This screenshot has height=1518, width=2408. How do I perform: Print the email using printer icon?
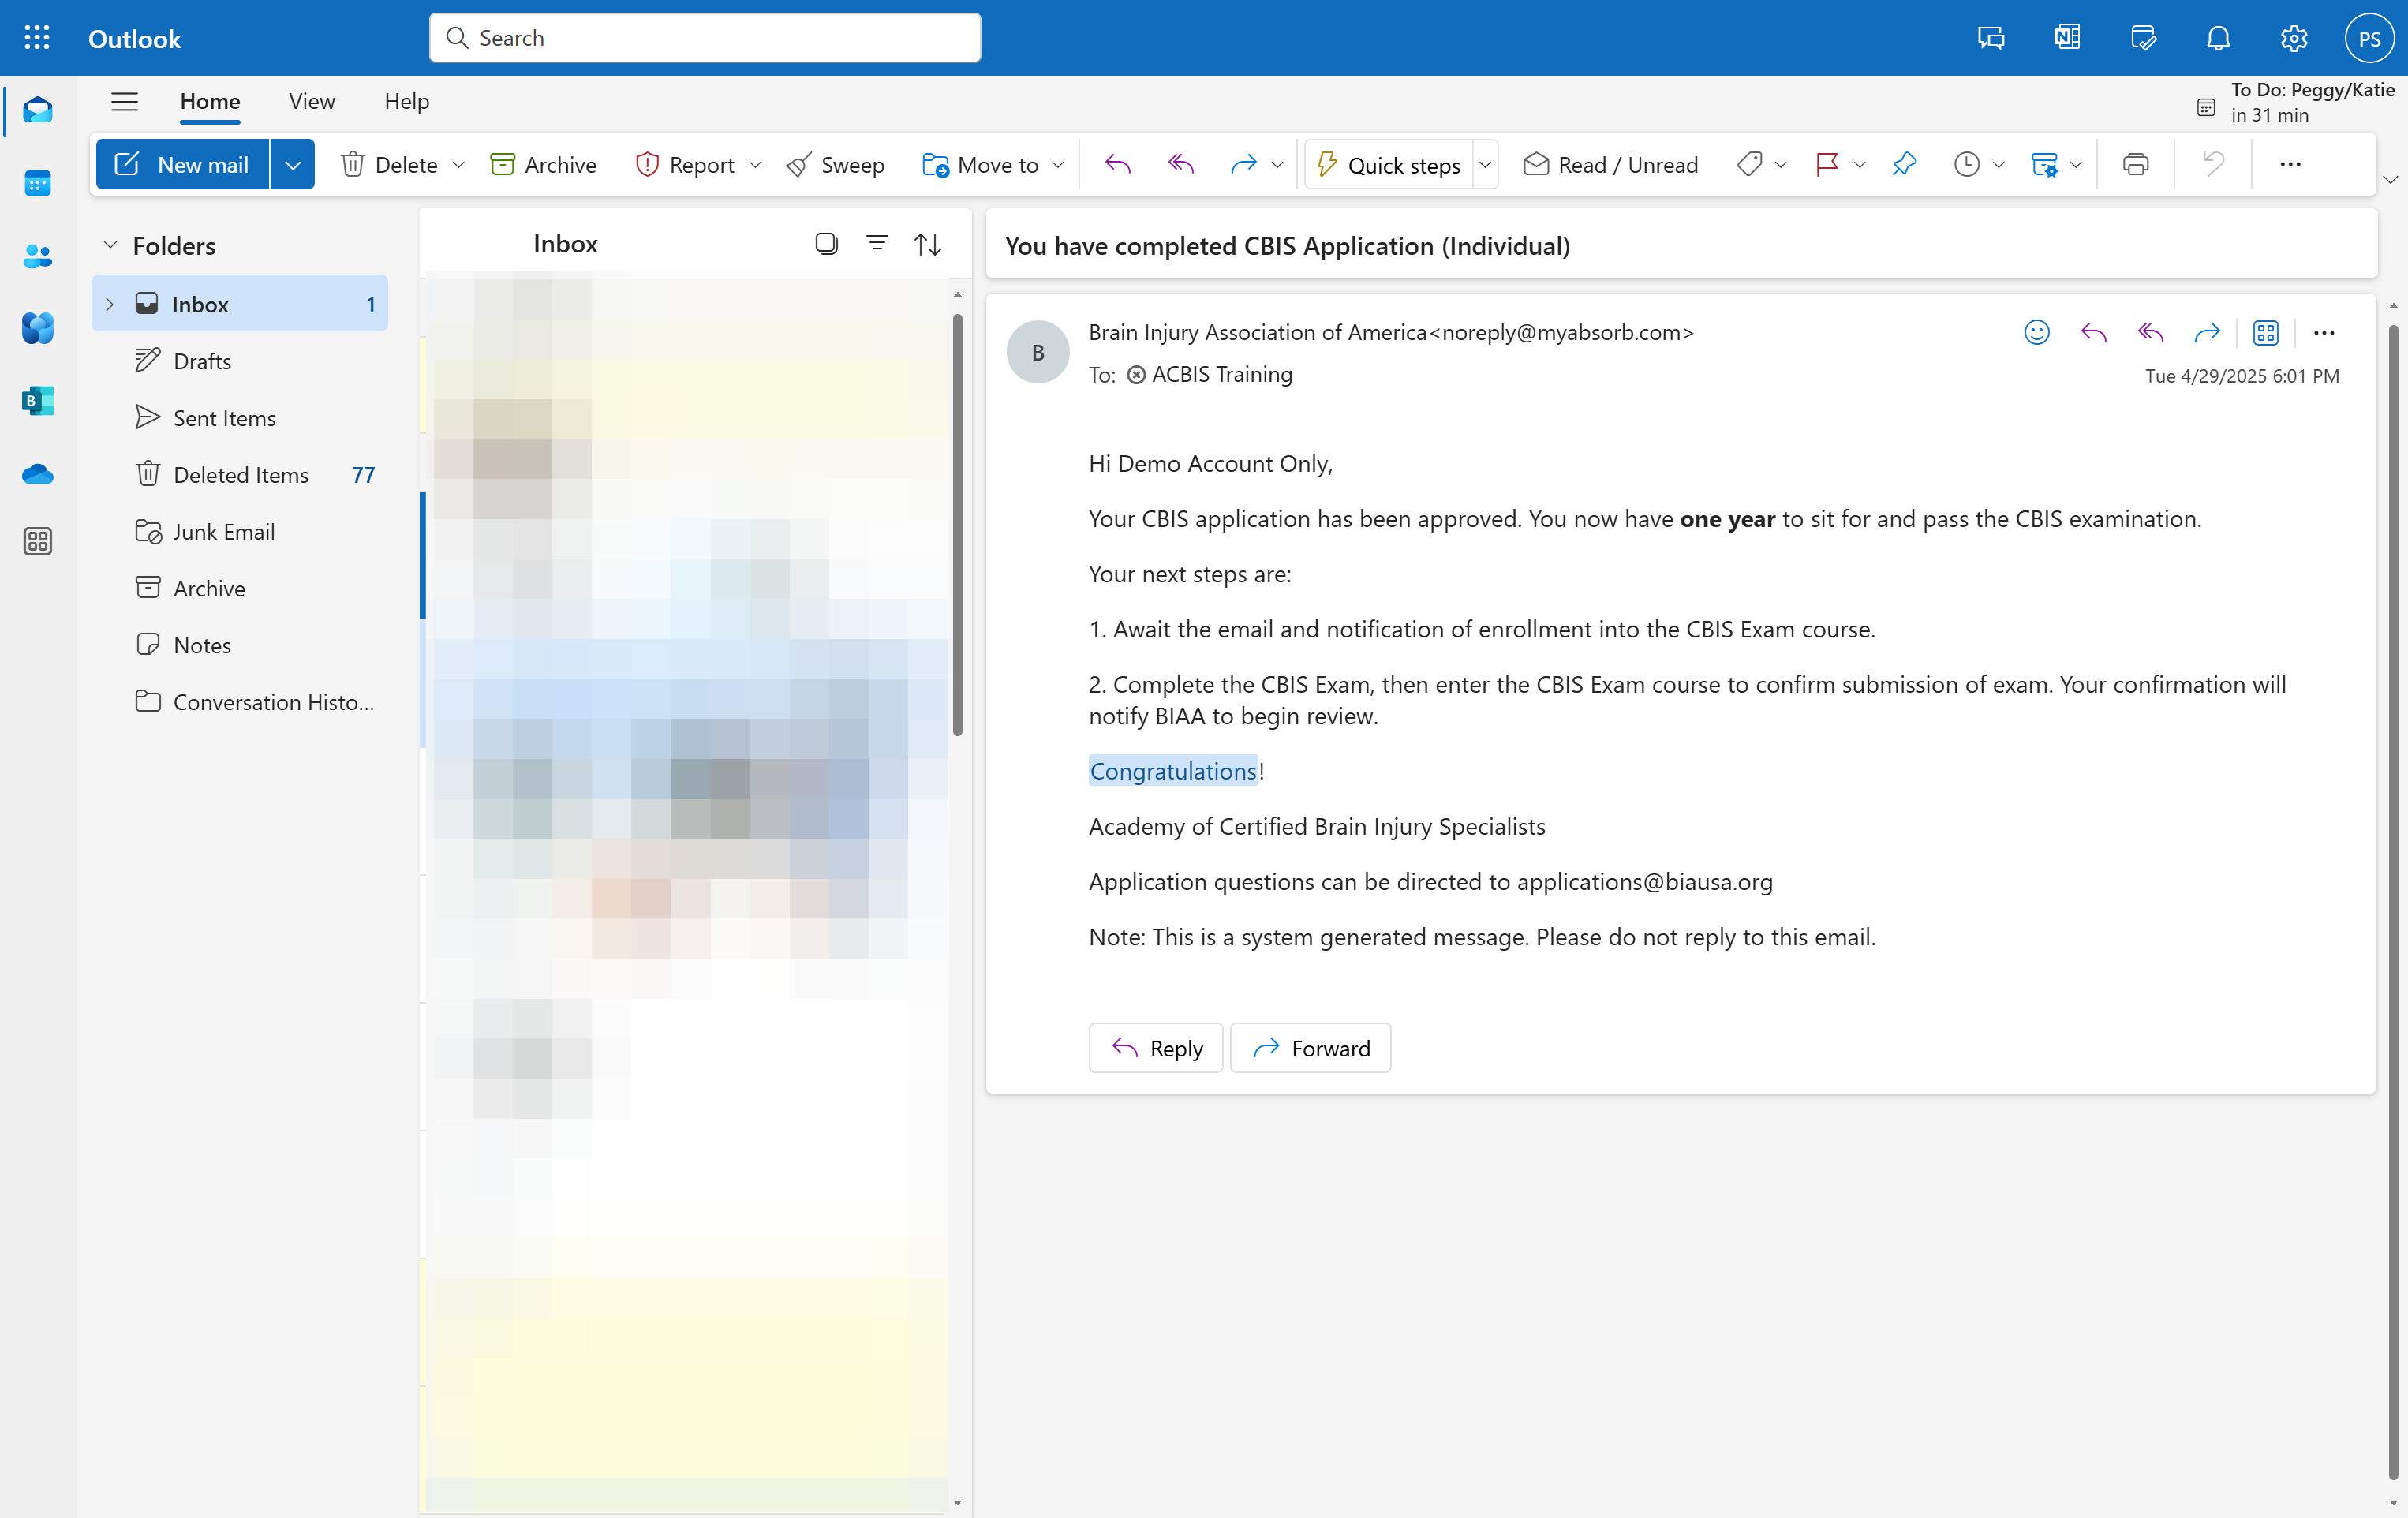pyautogui.click(x=2135, y=164)
